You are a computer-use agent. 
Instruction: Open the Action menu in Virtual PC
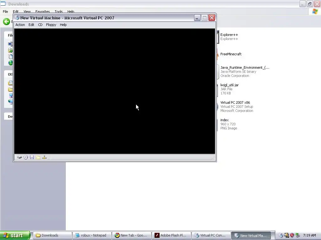20,25
